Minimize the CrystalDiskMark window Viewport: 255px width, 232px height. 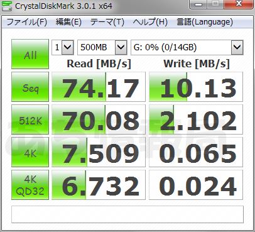[199, 4]
